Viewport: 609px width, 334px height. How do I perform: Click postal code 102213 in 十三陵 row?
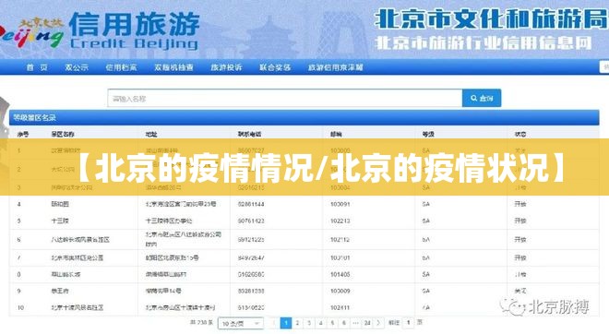coord(340,221)
